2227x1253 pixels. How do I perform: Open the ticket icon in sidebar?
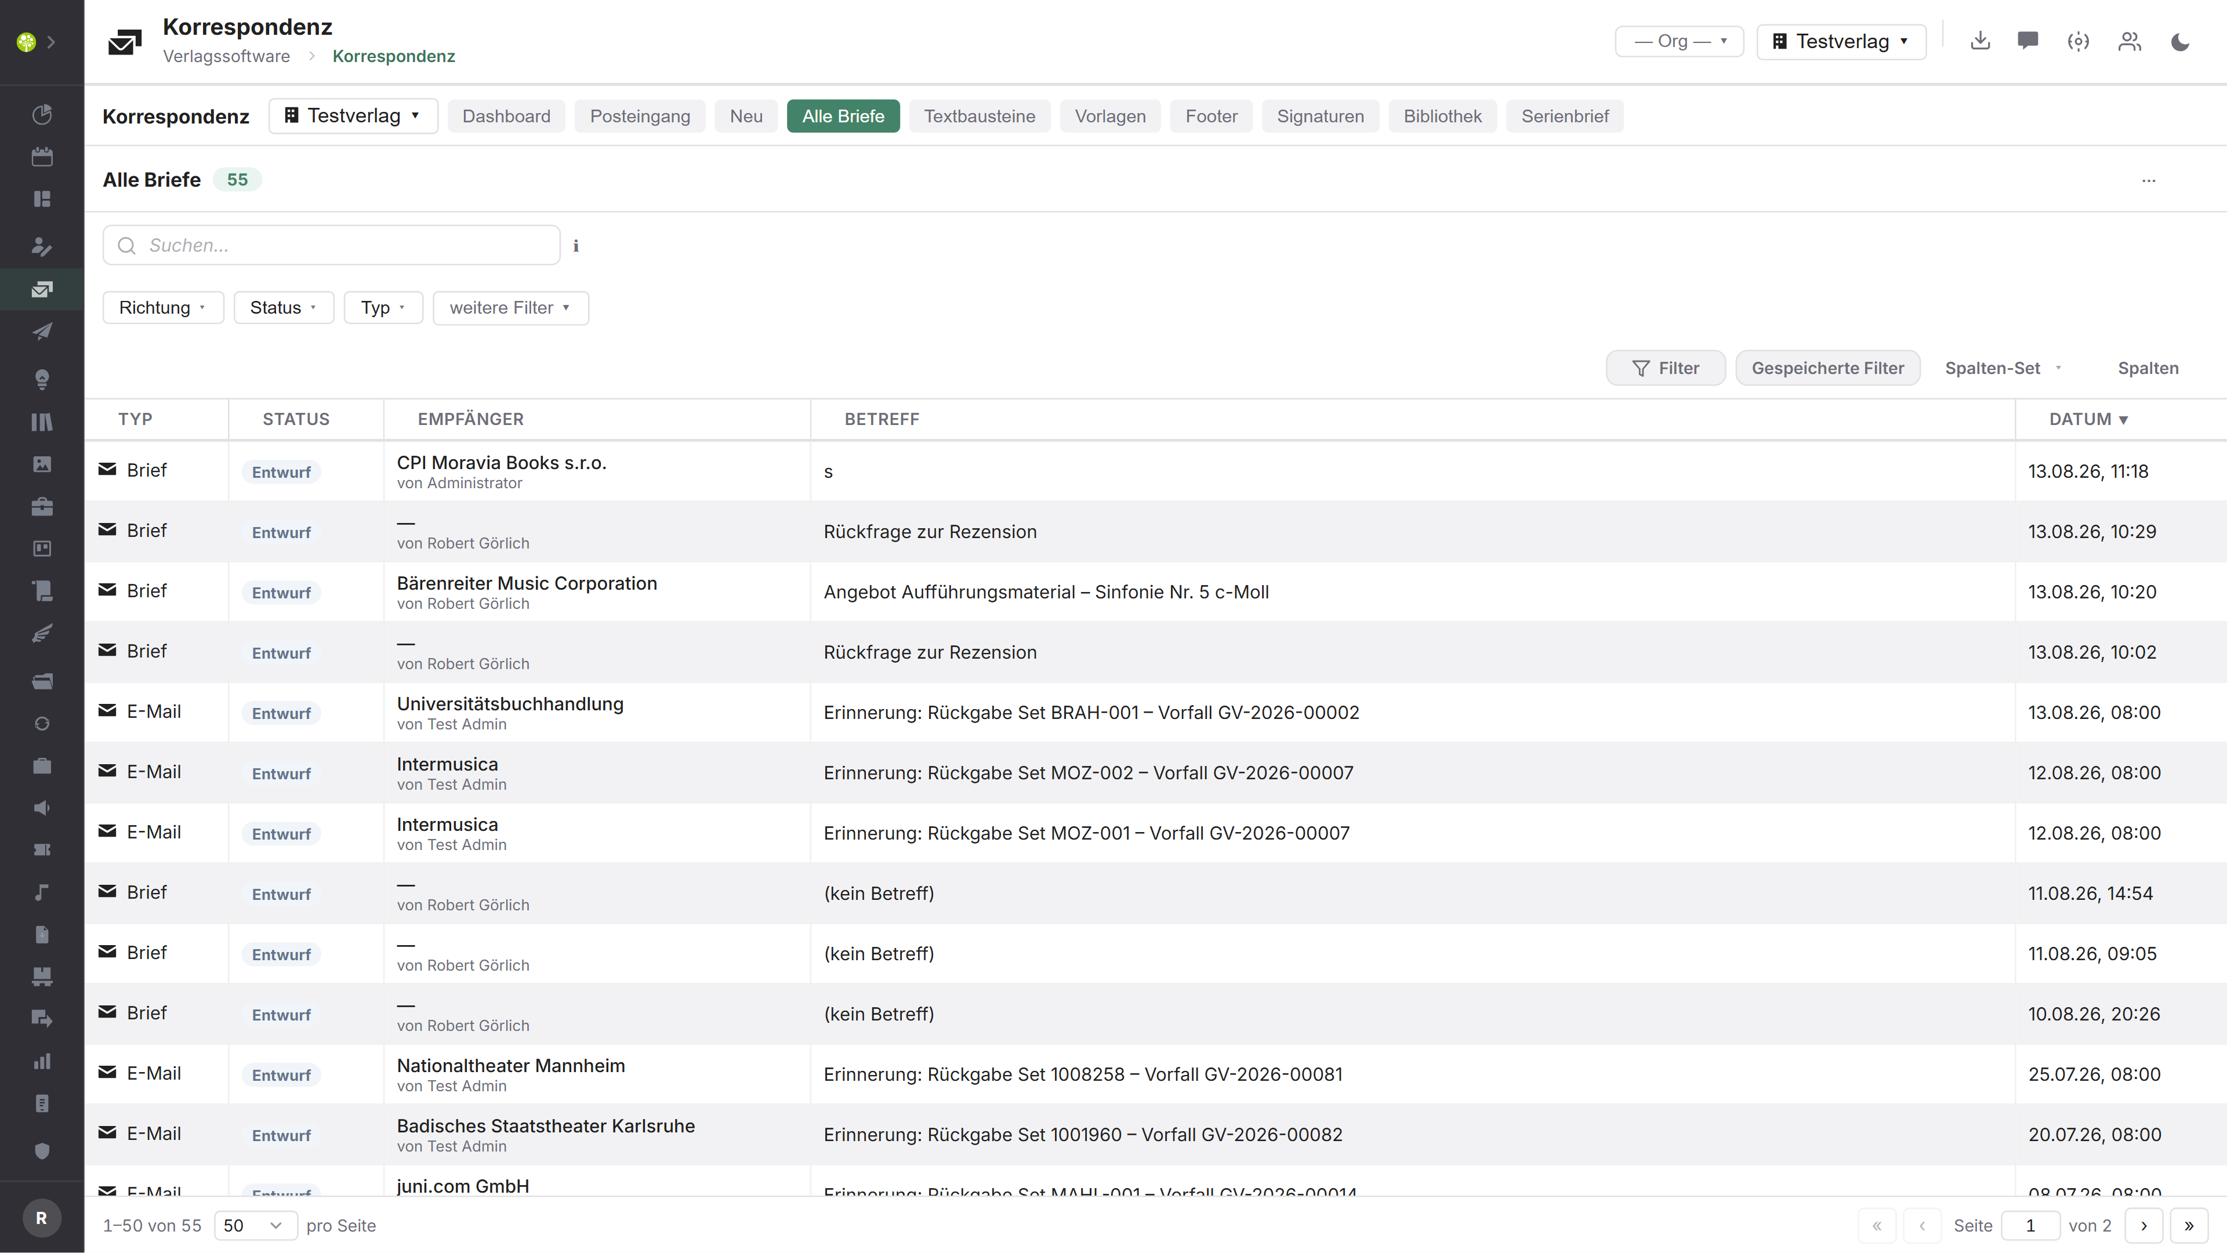click(x=42, y=850)
